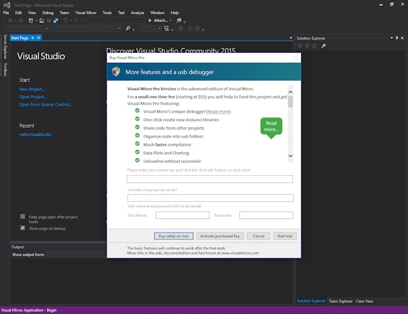Click the Open File folder toolbar icon

click(41, 20)
